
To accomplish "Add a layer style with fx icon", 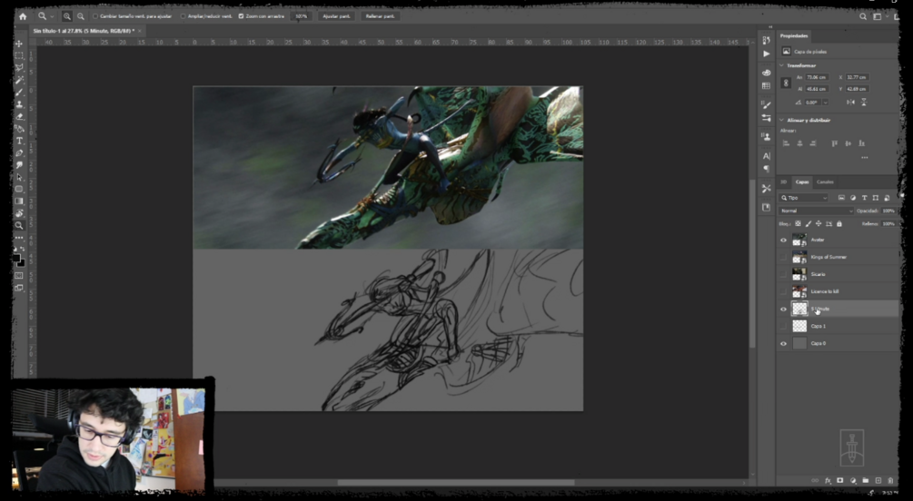I will (828, 481).
